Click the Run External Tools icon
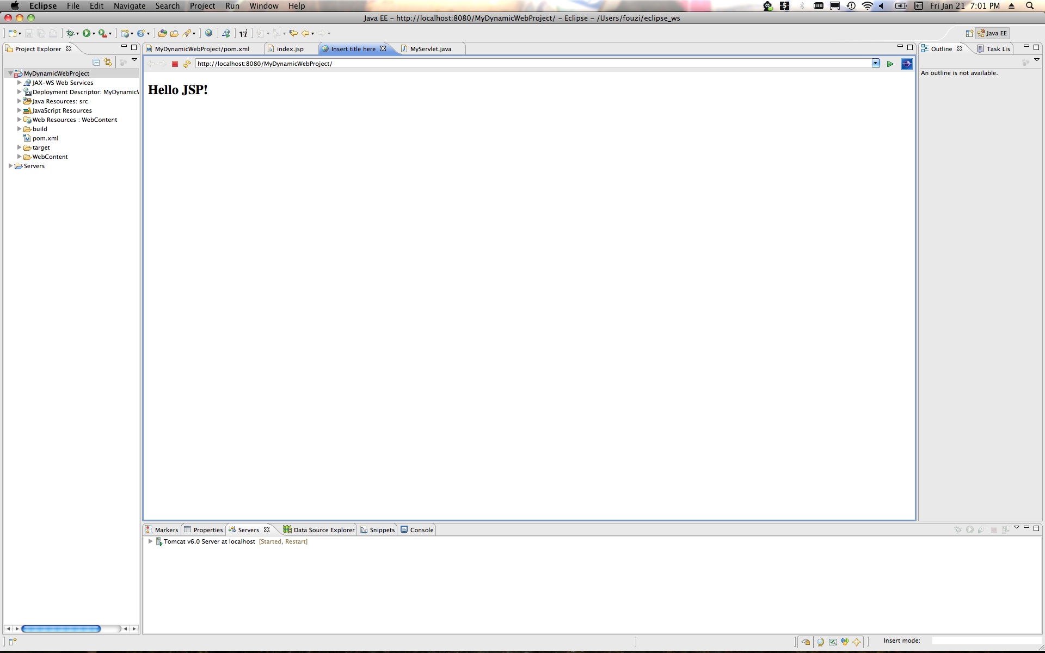The height and width of the screenshot is (653, 1045). pos(102,33)
